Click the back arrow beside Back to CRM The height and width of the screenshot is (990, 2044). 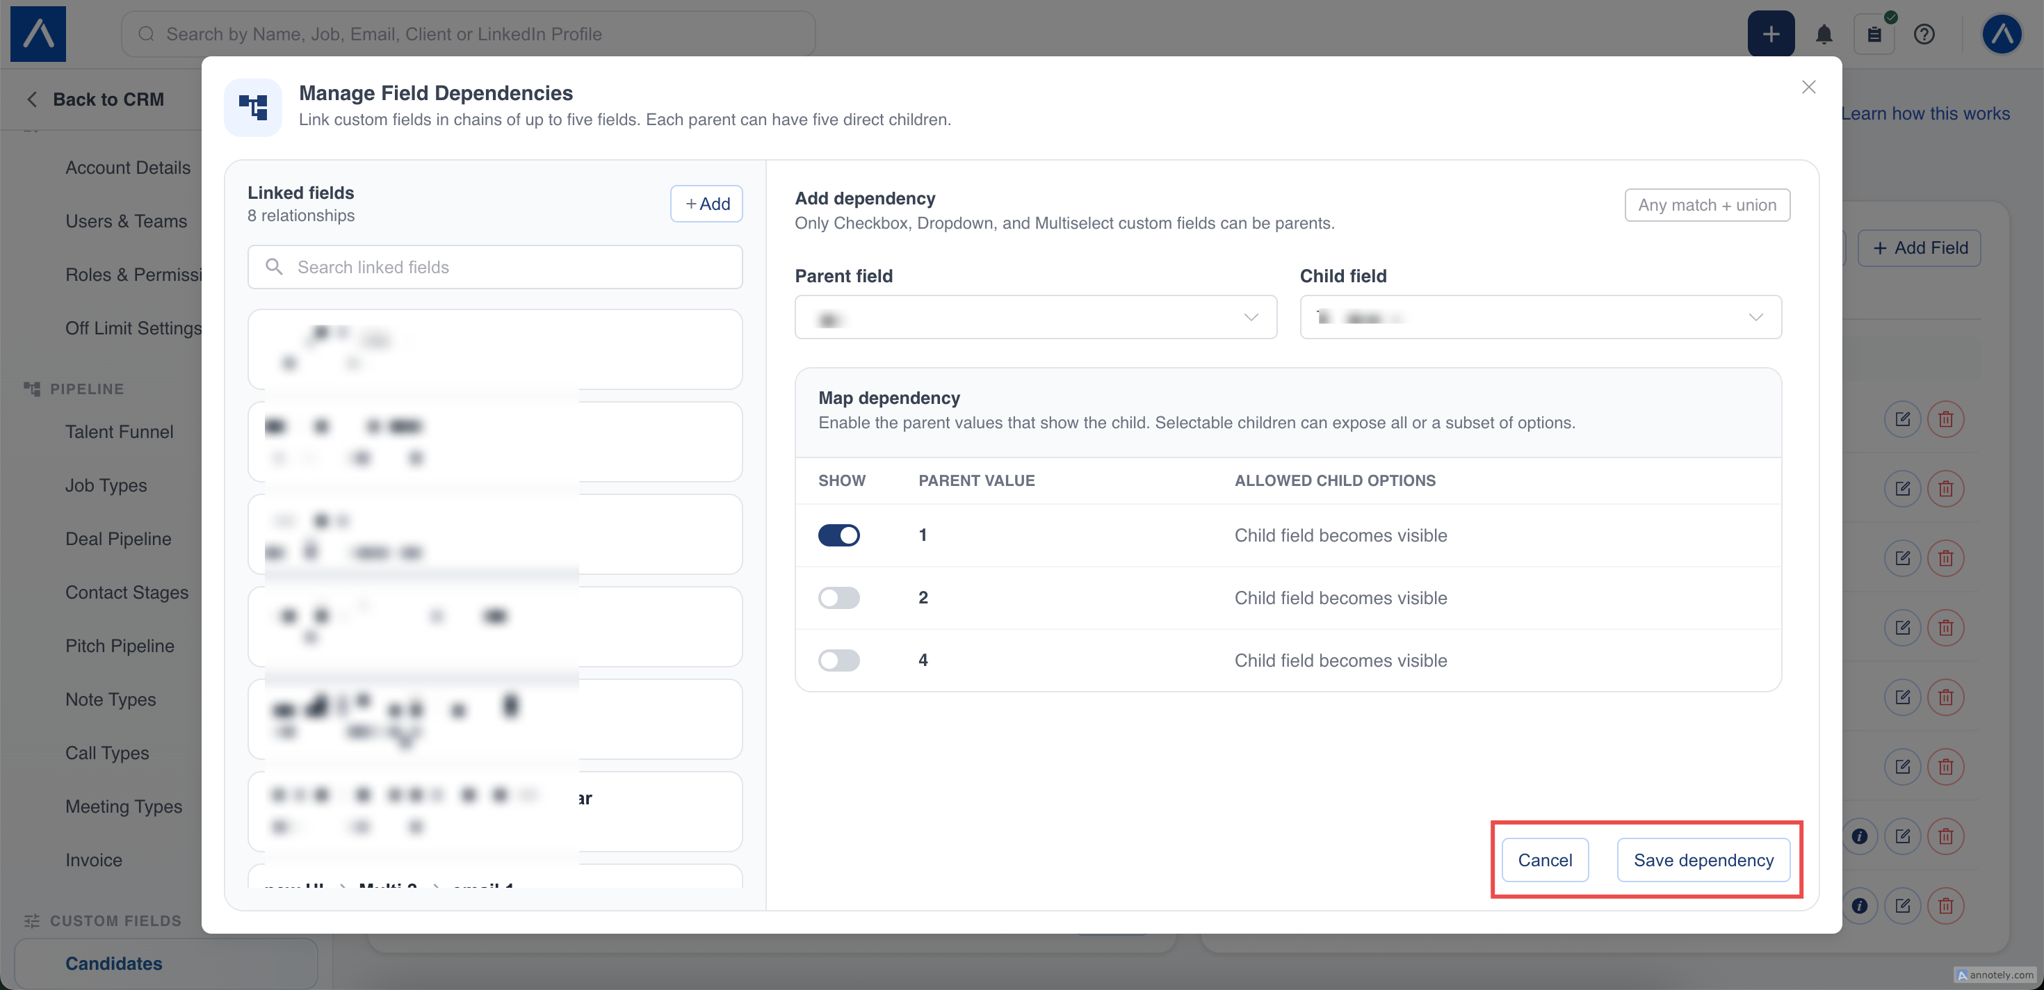pos(32,99)
